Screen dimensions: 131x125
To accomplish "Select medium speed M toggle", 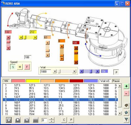I will [20, 67].
